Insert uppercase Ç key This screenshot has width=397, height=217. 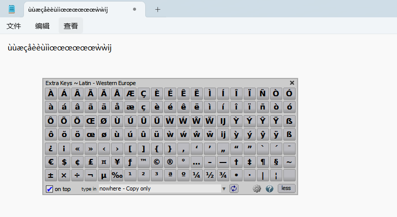[x=144, y=94]
